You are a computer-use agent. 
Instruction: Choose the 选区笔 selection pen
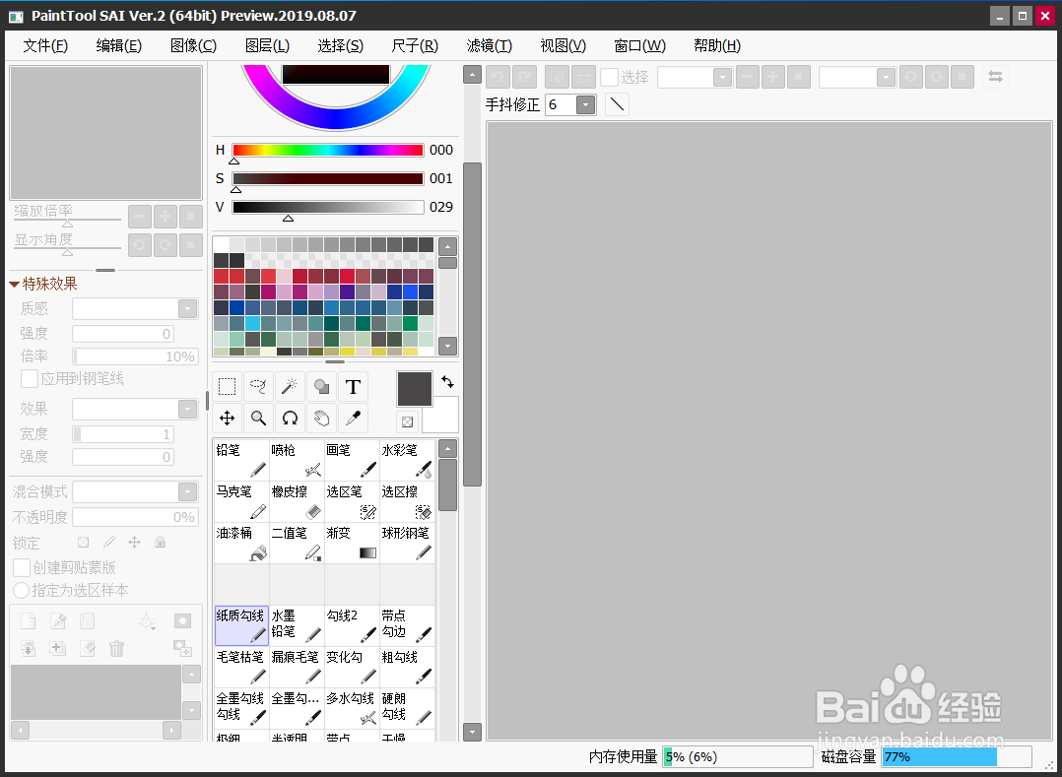point(352,501)
